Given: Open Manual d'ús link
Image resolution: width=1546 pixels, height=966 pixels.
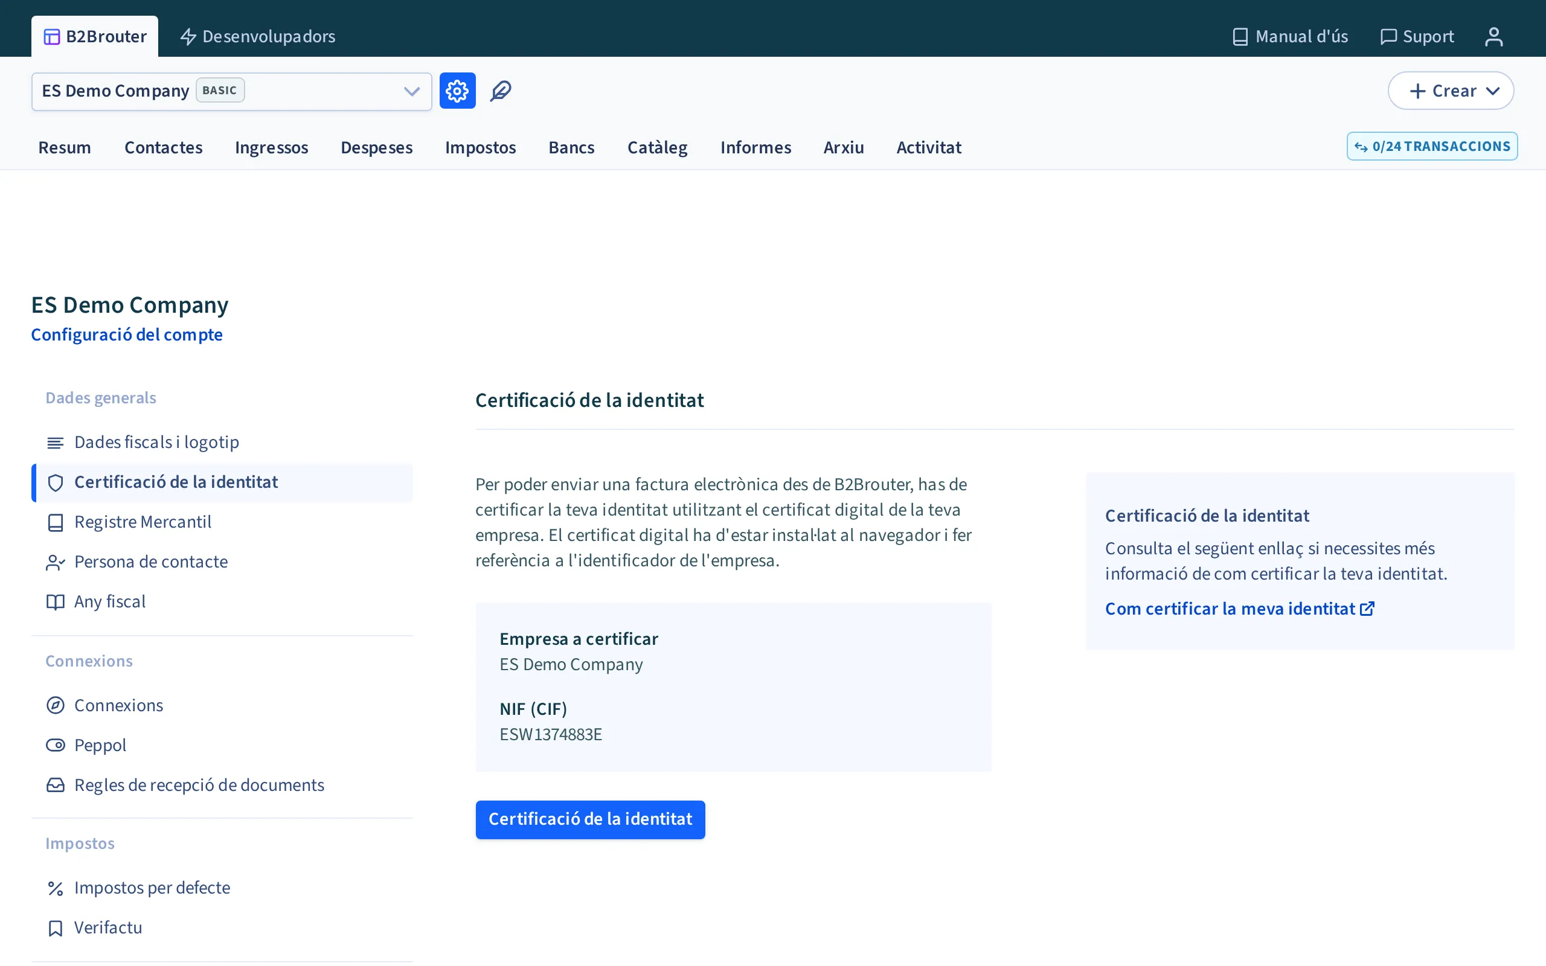Looking at the screenshot, I should [1290, 36].
